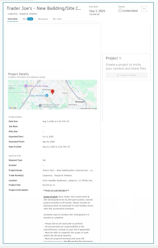Screen dimensions: 158x248
Task: Click the Project Size value 16,500 sq. ft.
Action: coord(49,185)
